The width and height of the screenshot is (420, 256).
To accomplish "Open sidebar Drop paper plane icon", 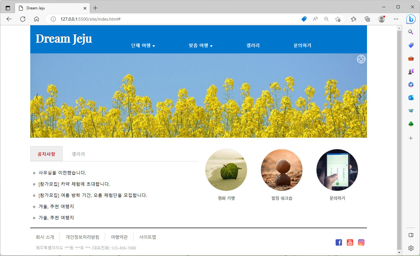I will 411,111.
